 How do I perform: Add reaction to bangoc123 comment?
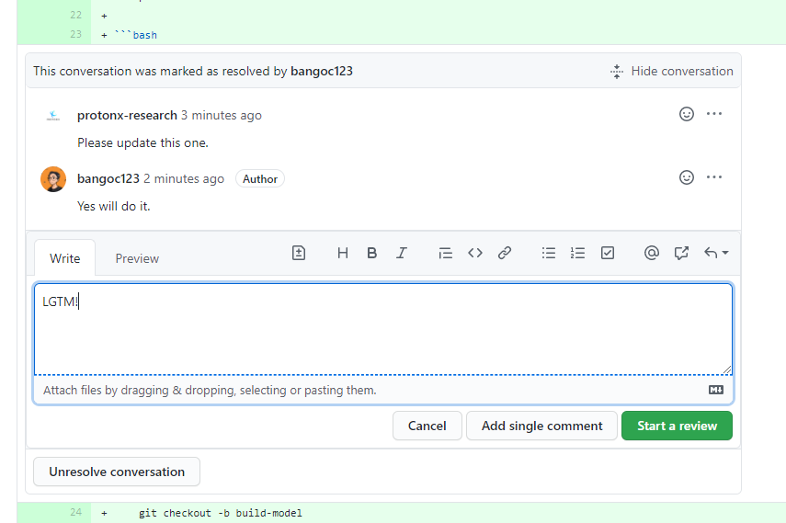click(x=686, y=177)
